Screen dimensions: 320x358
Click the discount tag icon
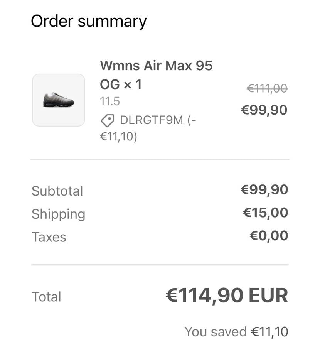pyautogui.click(x=107, y=121)
